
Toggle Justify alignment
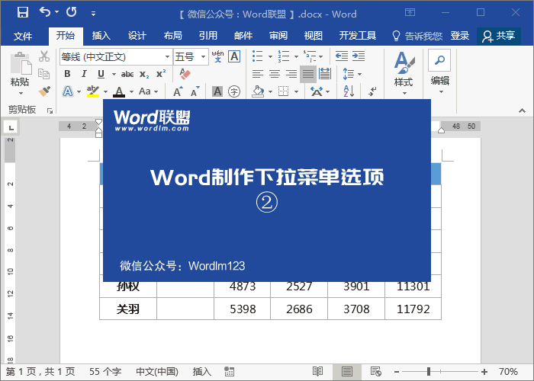(308, 74)
